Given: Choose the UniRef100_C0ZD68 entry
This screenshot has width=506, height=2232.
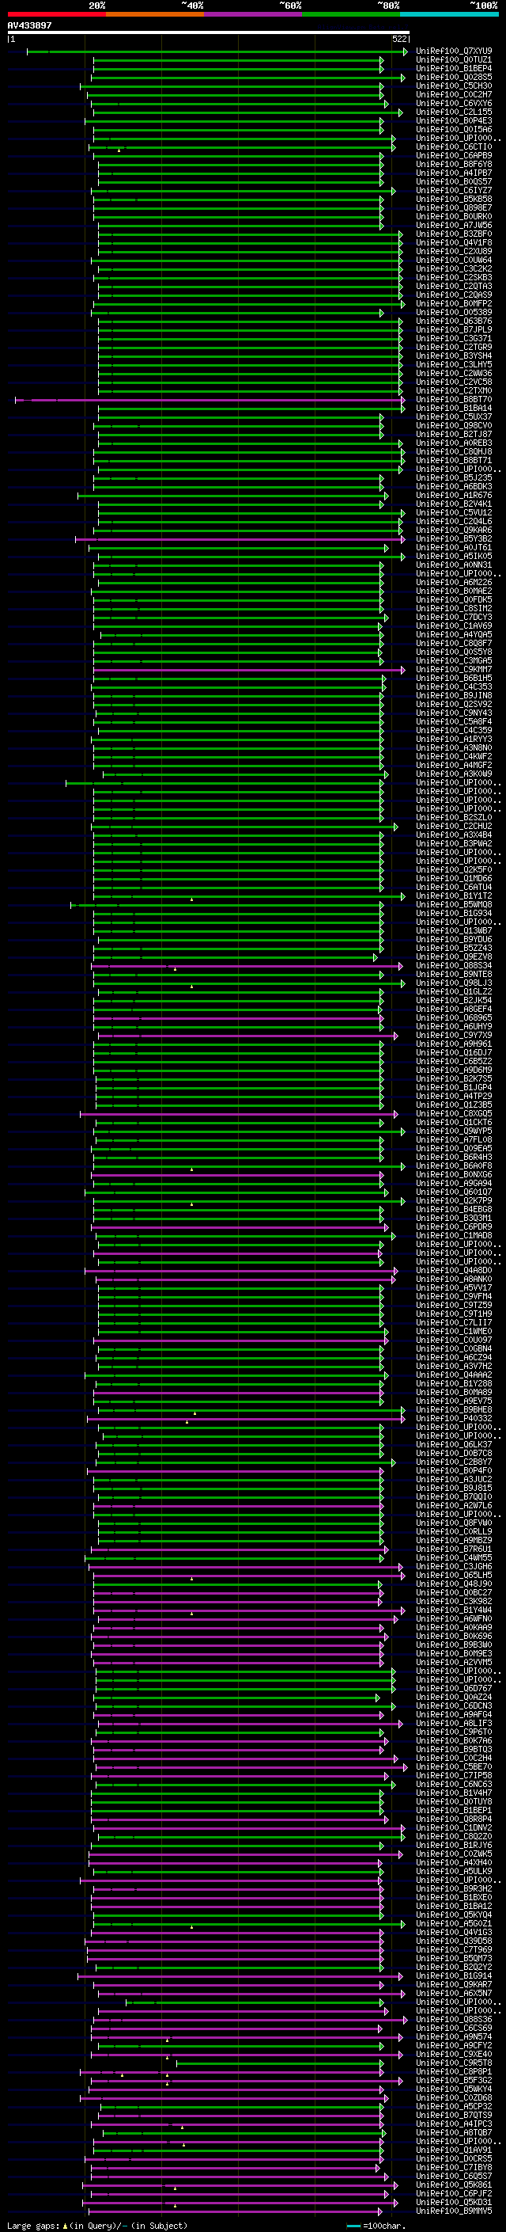Looking at the screenshot, I should 454,2097.
